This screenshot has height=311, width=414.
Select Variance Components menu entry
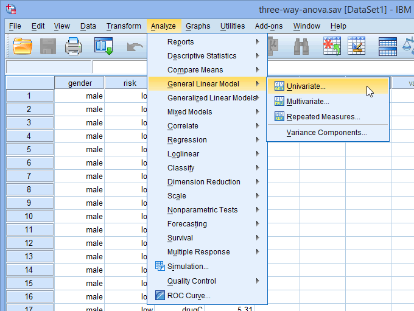coord(328,133)
